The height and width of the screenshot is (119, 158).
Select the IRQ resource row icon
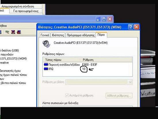point(46,69)
